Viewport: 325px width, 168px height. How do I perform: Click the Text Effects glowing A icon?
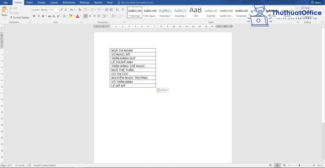click(x=65, y=16)
